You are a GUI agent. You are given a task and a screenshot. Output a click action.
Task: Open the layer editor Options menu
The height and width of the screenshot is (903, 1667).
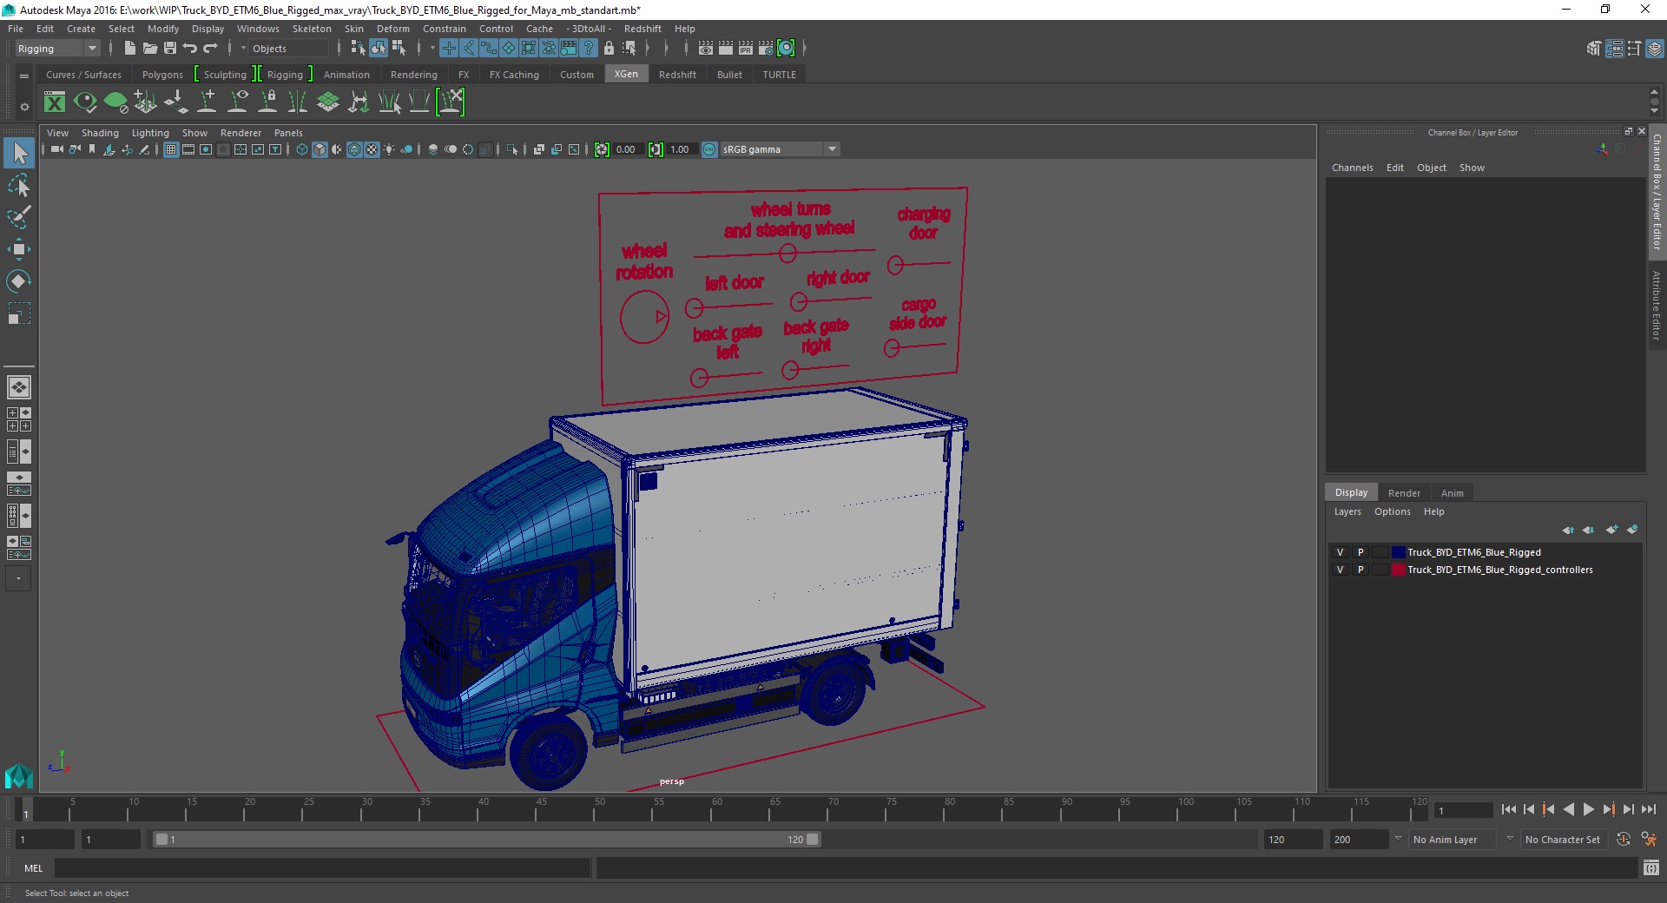tap(1393, 511)
